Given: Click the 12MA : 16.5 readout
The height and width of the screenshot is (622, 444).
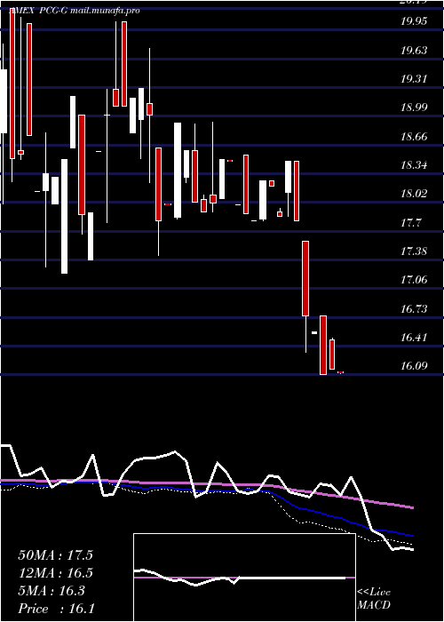Looking at the screenshot, I should pyautogui.click(x=55, y=573).
